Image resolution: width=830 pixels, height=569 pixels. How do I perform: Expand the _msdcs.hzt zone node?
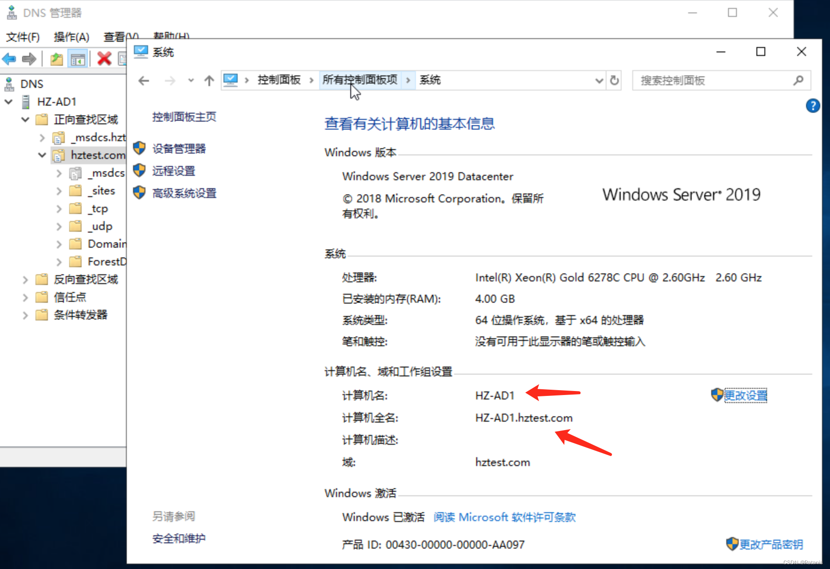coord(42,138)
